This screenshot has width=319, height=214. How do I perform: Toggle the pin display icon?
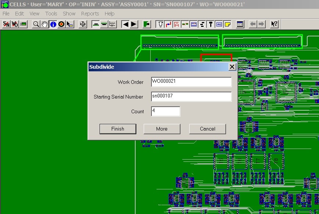pyautogui.click(x=160, y=24)
